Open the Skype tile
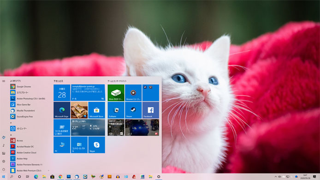Viewport: 320px width, 180px height. coord(96,145)
